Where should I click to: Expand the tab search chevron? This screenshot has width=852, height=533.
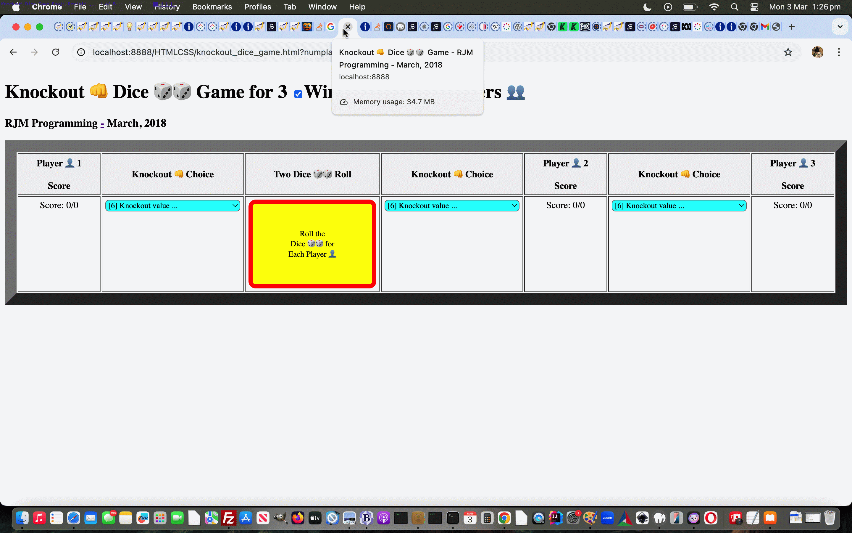pyautogui.click(x=840, y=27)
